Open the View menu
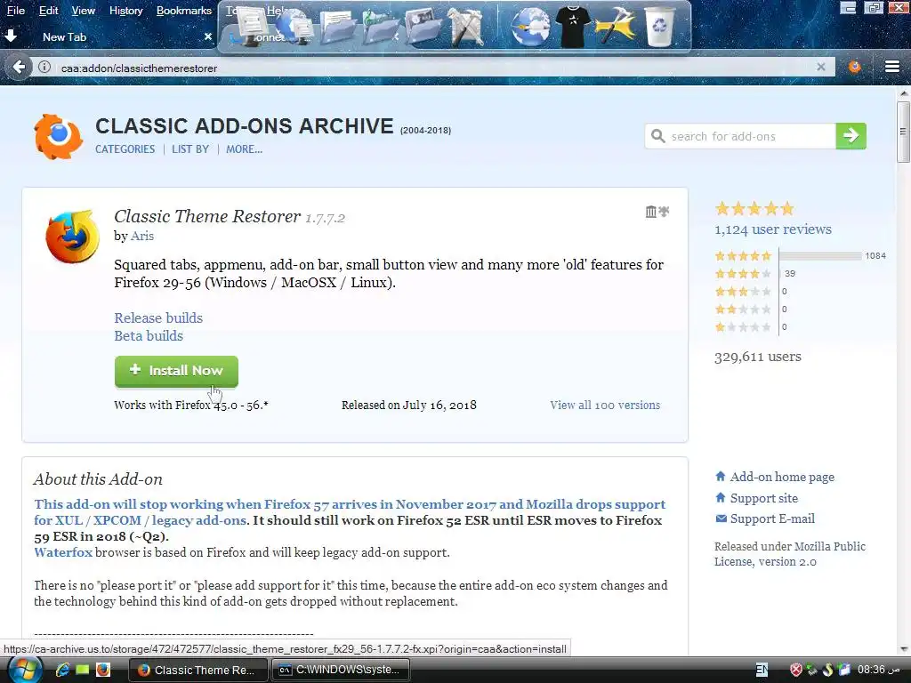The image size is (911, 683). [x=83, y=11]
